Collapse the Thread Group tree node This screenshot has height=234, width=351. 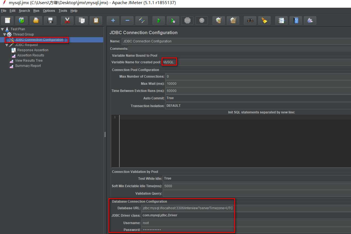5,34
